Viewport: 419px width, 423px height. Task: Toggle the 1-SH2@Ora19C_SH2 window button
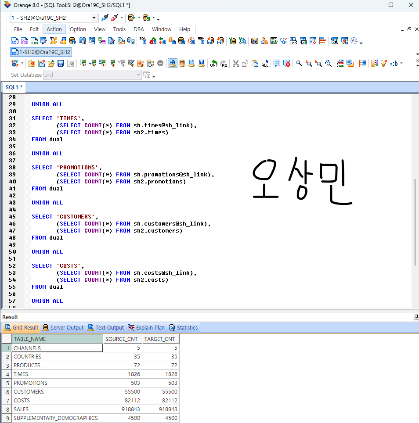[41, 52]
